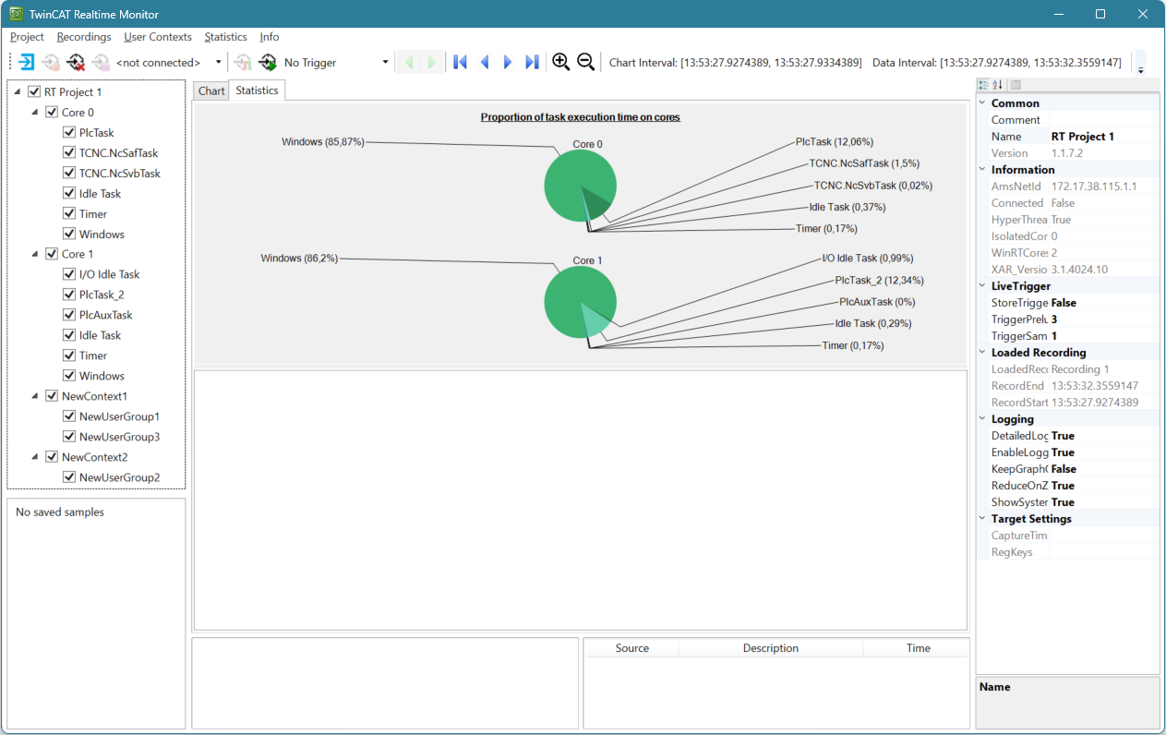Open the Statistics menu in menu bar
1166x735 pixels.
226,37
